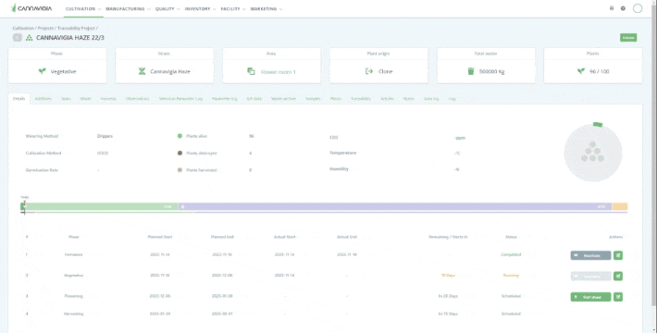The width and height of the screenshot is (657, 333).
Task: Expand the Cultivation menu dropdown
Action: pyautogui.click(x=83, y=9)
